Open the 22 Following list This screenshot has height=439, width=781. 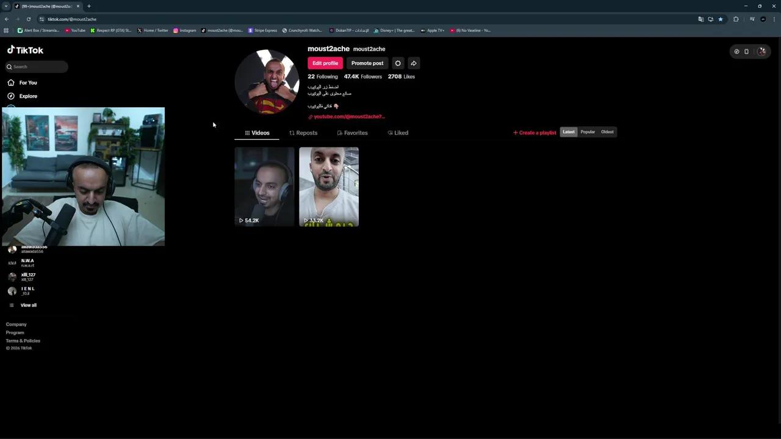click(323, 77)
